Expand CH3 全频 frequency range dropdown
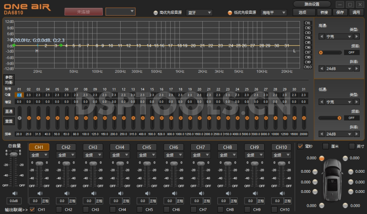This screenshot has width=367, height=214. [x=93, y=155]
